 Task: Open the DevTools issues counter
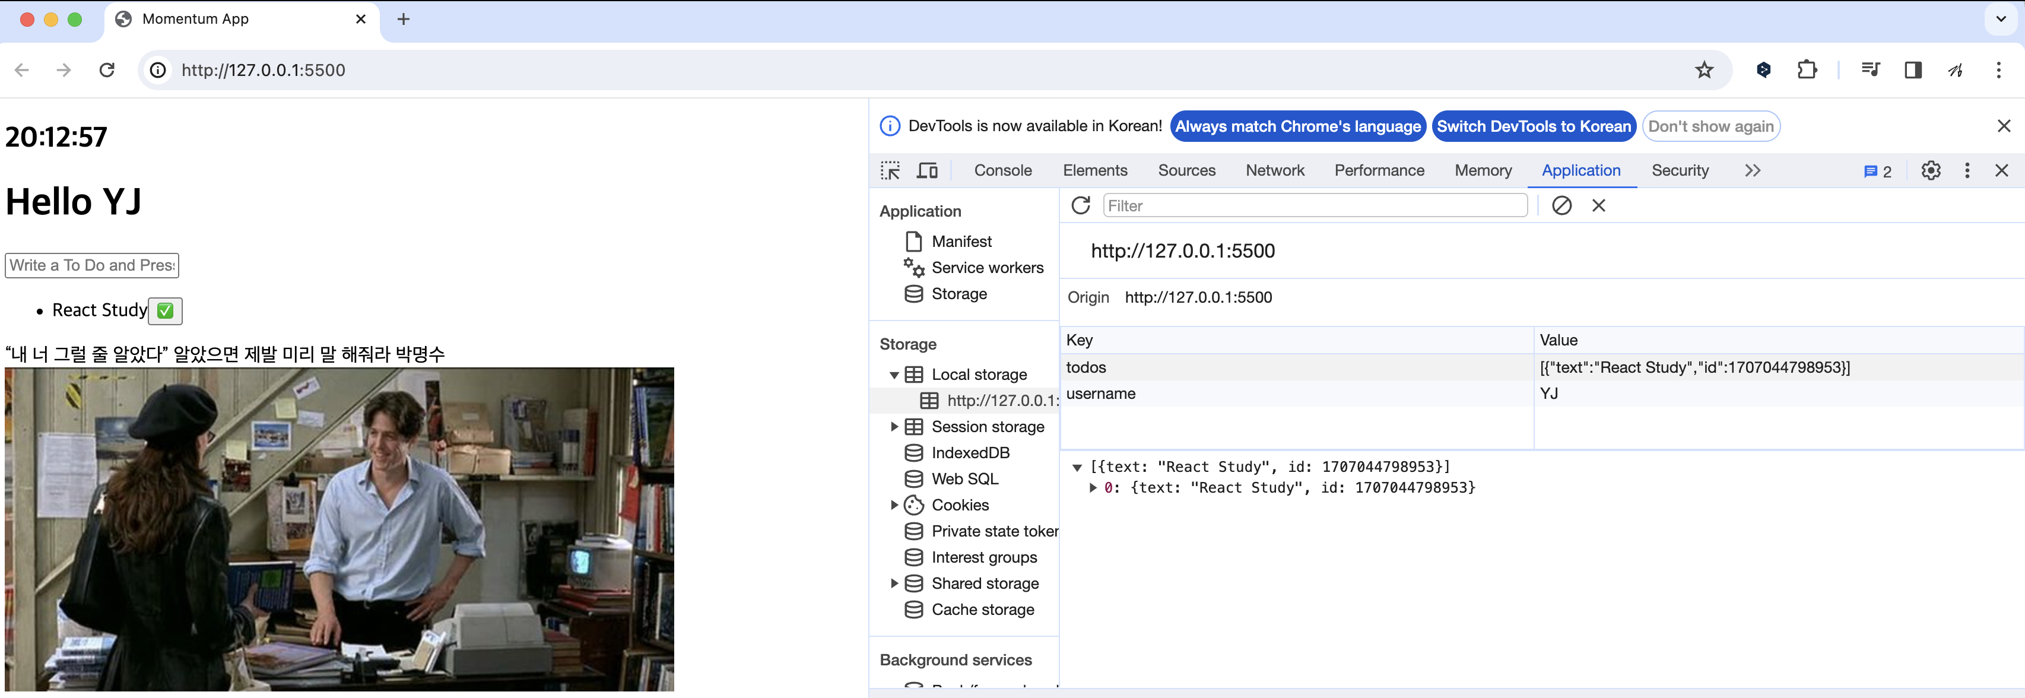(x=1877, y=172)
